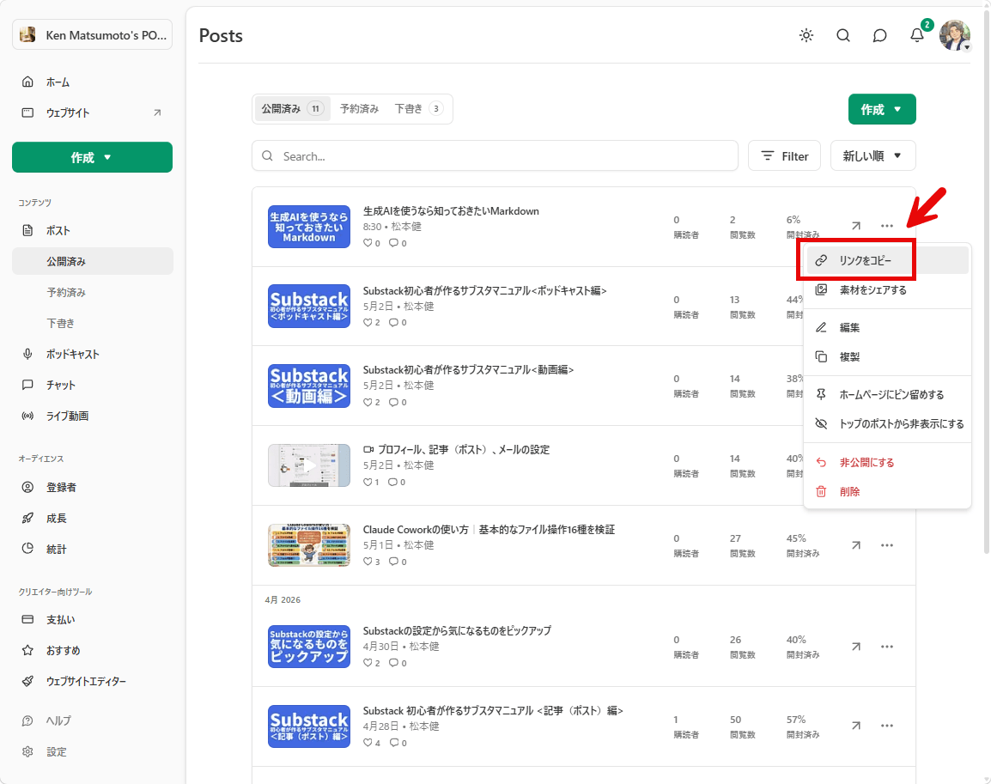
Task: Expand the green 作成 dropdown in the sidebar
Action: (92, 157)
